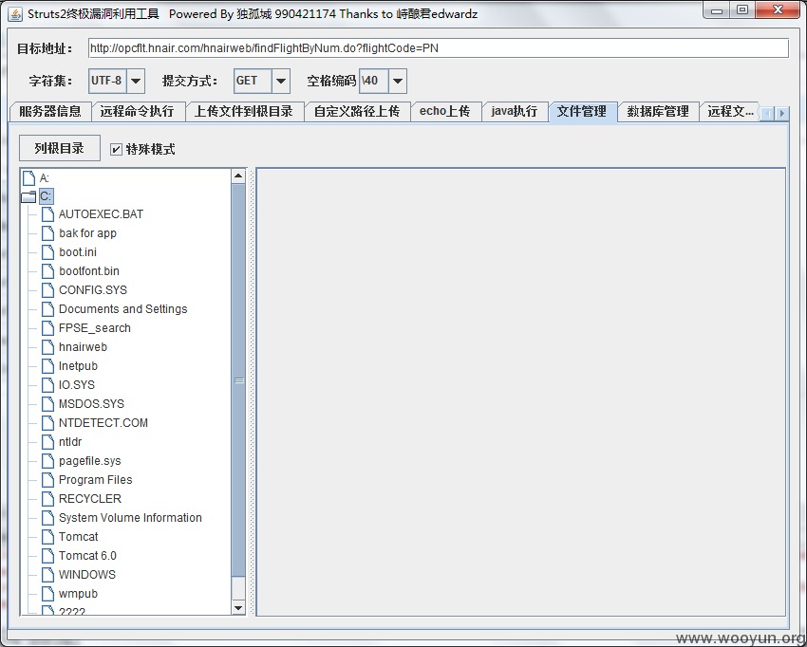Click the icon beside Inetpub

[x=47, y=366]
